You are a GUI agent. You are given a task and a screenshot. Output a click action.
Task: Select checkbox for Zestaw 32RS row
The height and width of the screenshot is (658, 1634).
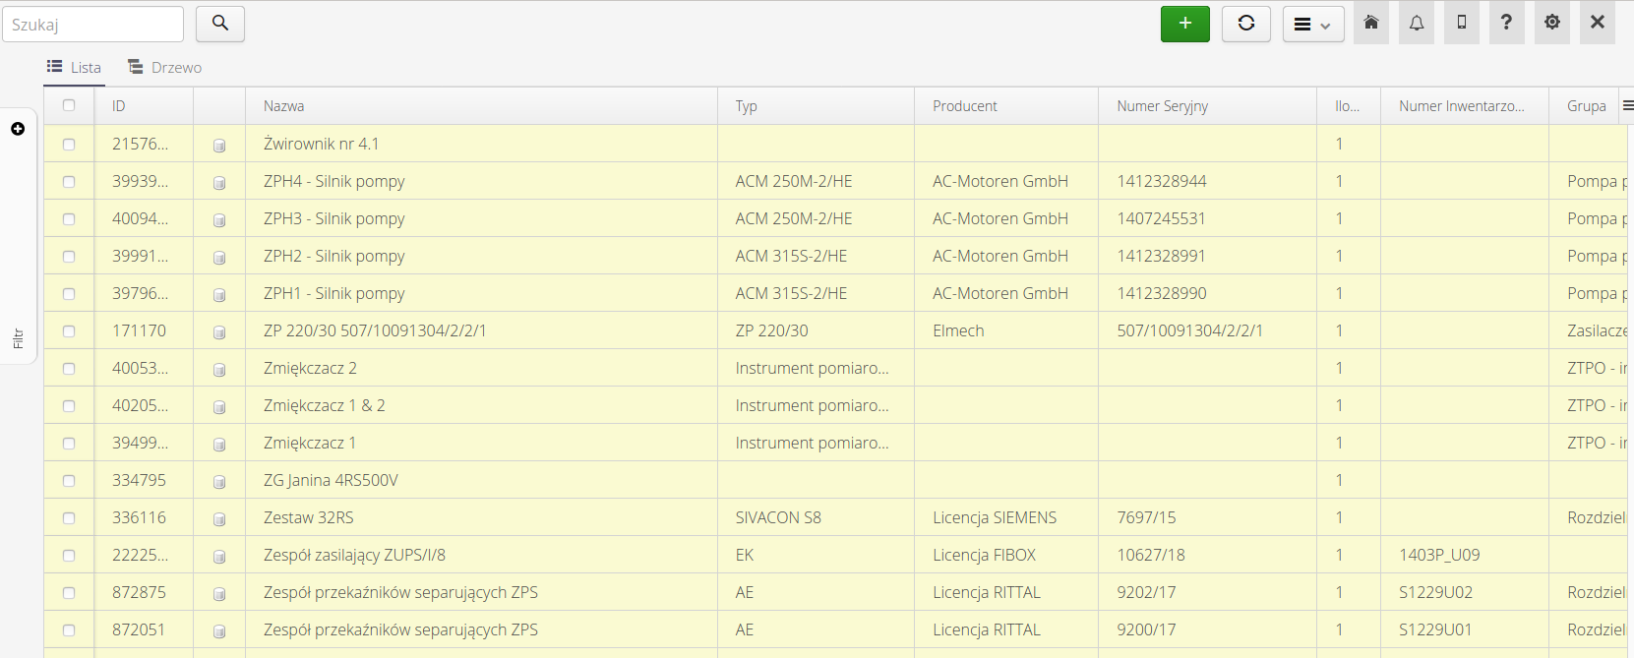[x=69, y=518]
